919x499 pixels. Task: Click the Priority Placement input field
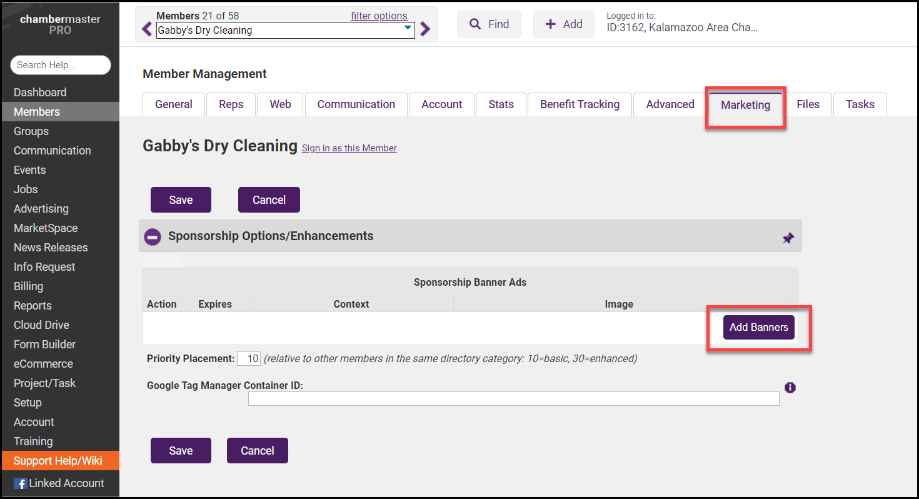pyautogui.click(x=249, y=359)
